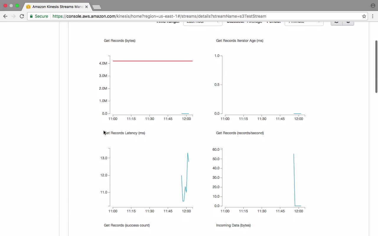Open the Chrome menu with the three dots
Viewport: 378px width, 236px height.
373,16
